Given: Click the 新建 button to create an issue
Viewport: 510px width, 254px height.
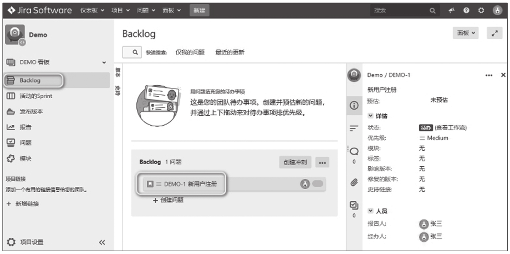Looking at the screenshot, I should [199, 10].
